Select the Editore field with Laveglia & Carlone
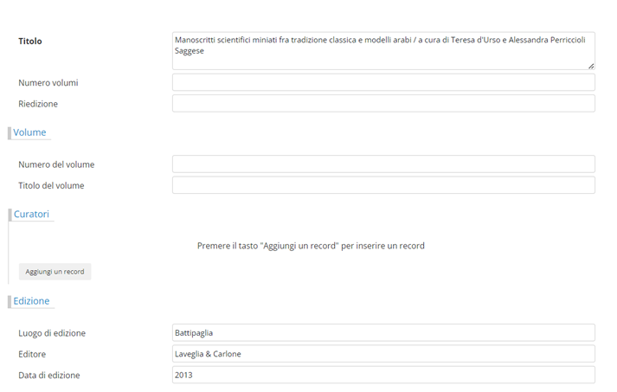Image resolution: width=617 pixels, height=392 pixels. tap(383, 354)
